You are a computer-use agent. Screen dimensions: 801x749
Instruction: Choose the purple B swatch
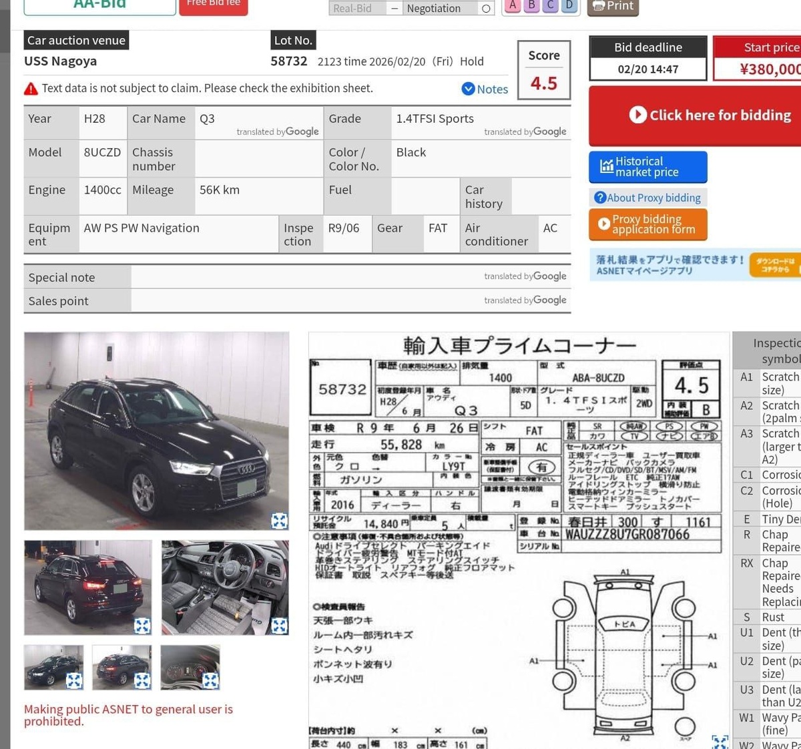pos(531,5)
